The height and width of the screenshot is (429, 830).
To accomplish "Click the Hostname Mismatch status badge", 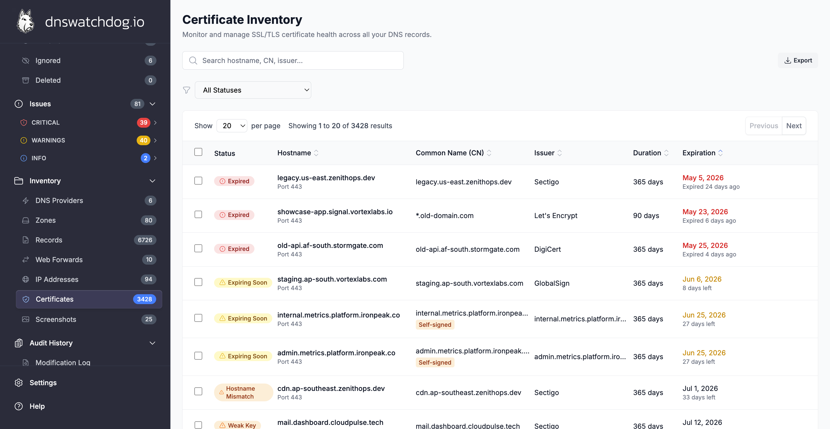I will click(x=243, y=392).
